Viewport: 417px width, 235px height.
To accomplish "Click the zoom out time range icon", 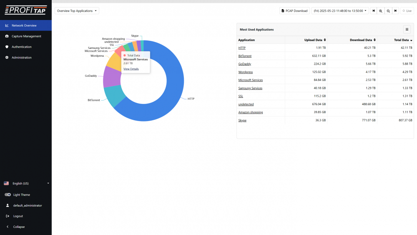I will [388, 11].
